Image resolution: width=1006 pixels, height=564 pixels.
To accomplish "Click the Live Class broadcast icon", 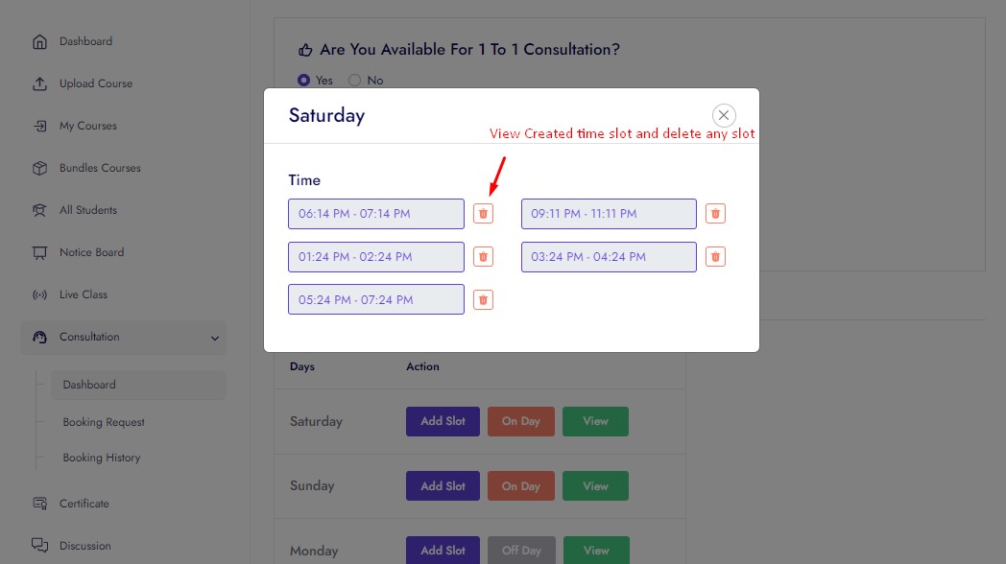I will 39,294.
